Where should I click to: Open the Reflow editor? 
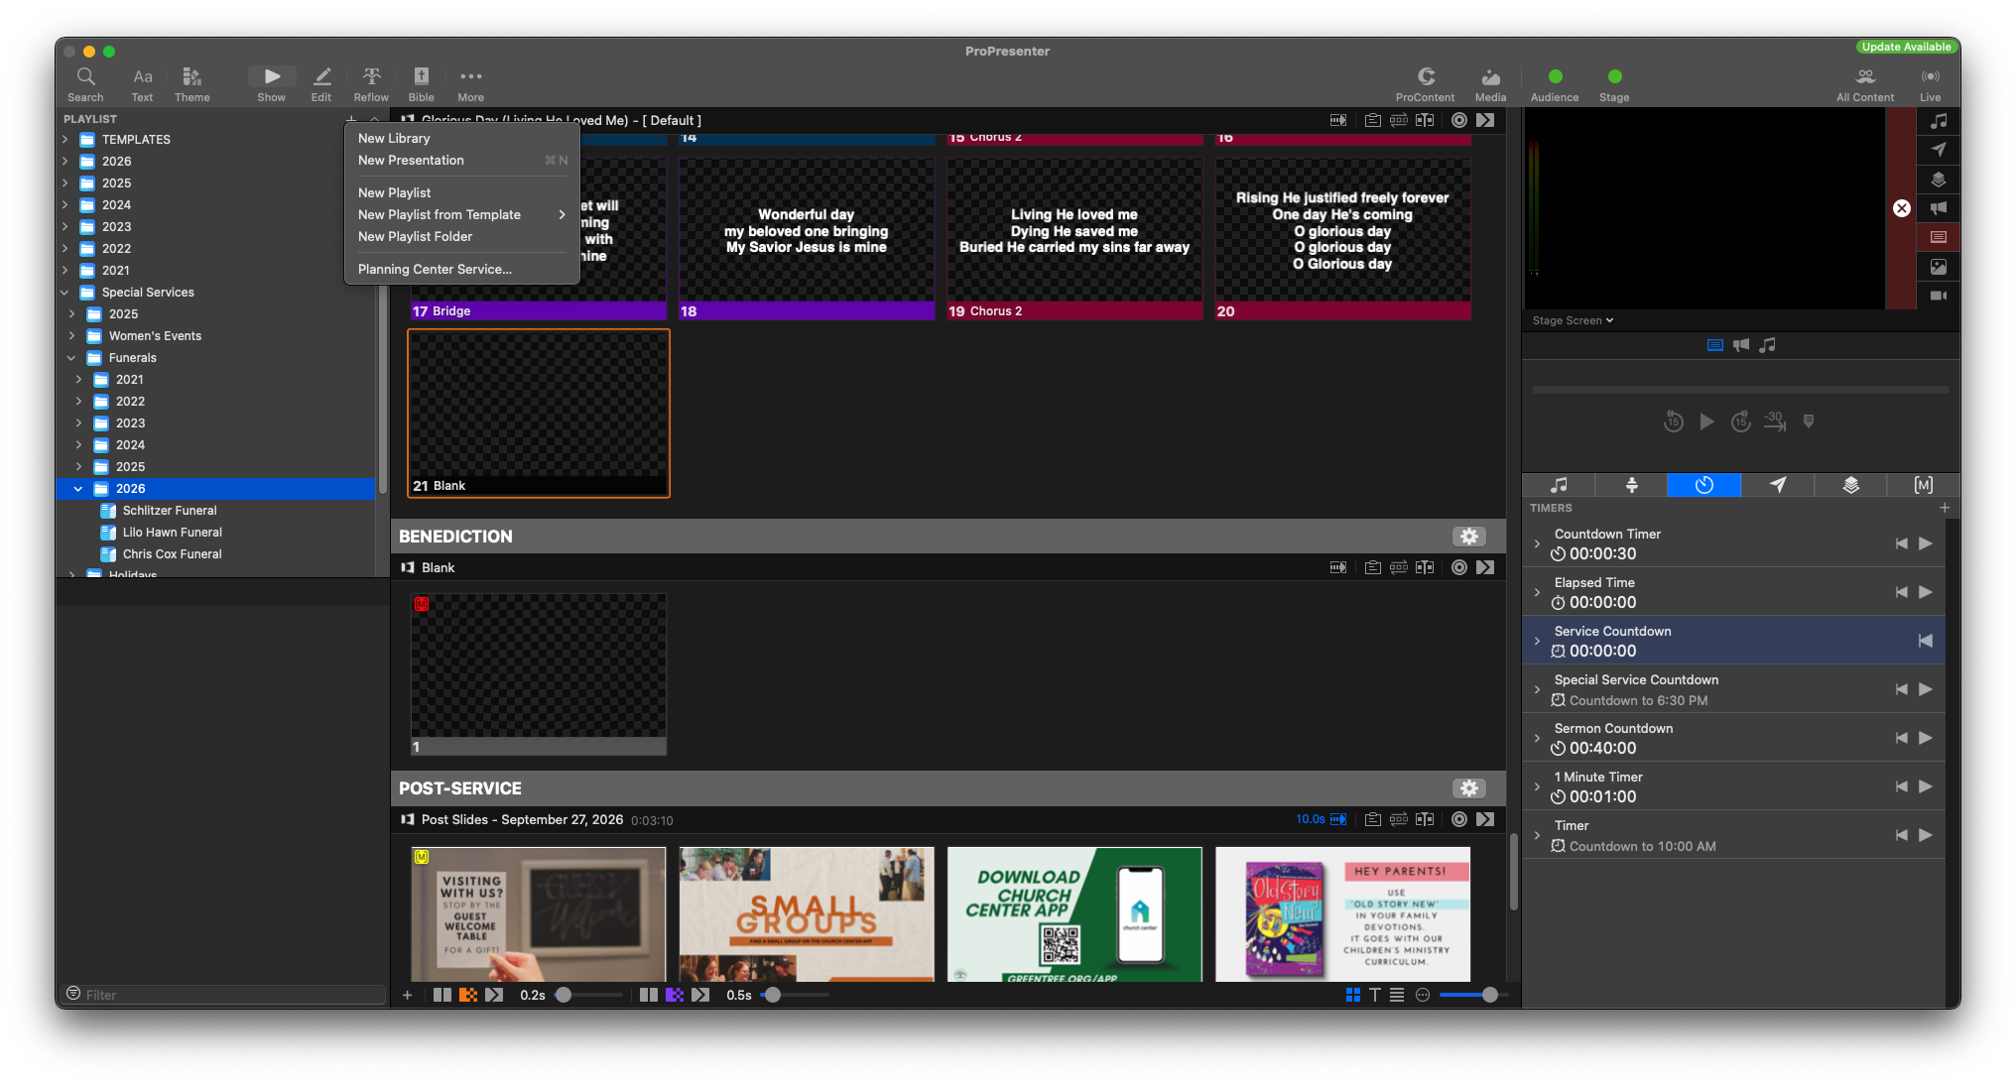coord(371,84)
